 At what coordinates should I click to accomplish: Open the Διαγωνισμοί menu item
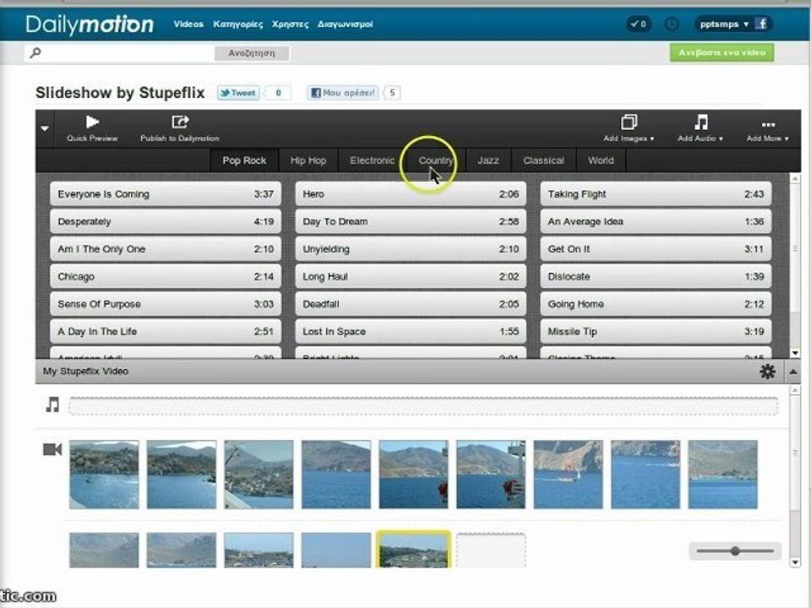click(x=345, y=24)
